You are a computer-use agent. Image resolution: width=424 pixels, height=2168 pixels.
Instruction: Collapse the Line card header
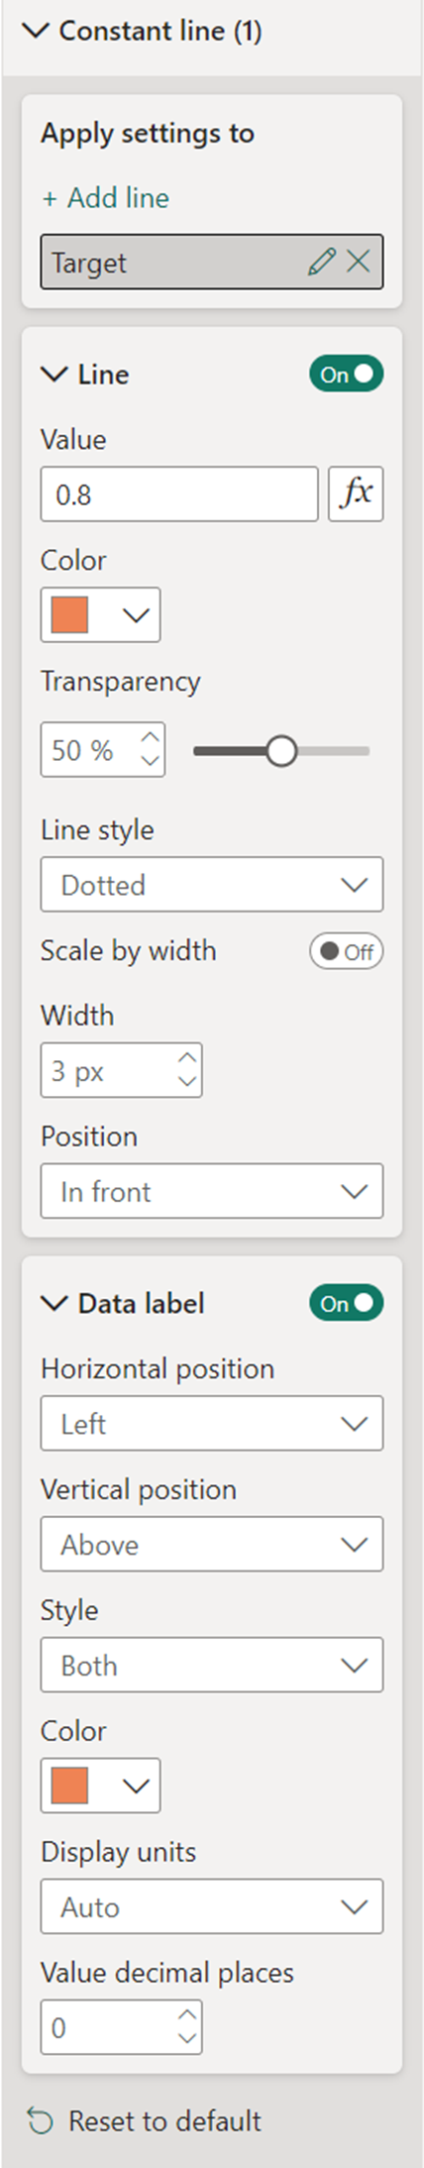click(x=85, y=375)
